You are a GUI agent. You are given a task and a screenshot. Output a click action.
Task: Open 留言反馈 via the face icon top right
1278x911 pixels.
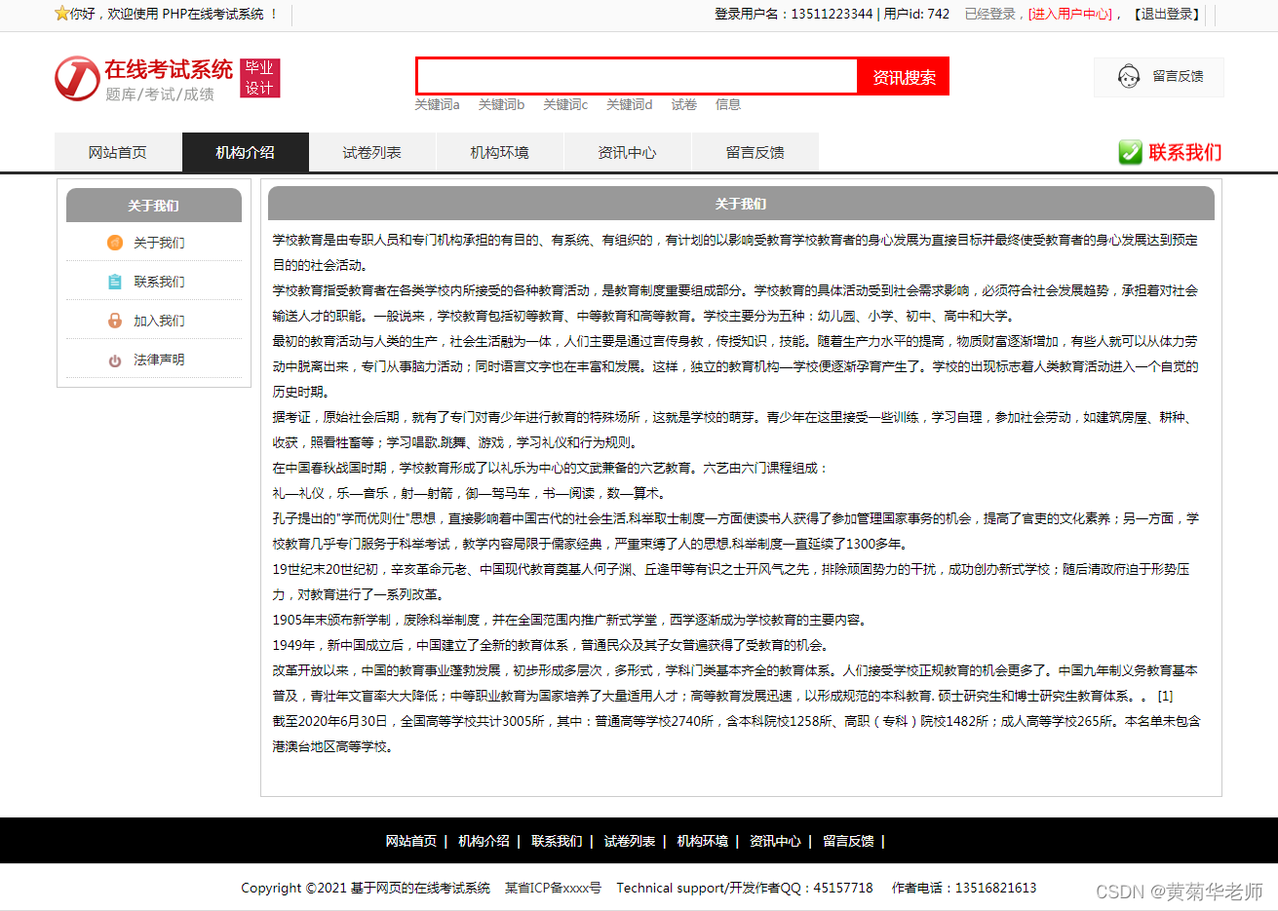click(x=1130, y=76)
